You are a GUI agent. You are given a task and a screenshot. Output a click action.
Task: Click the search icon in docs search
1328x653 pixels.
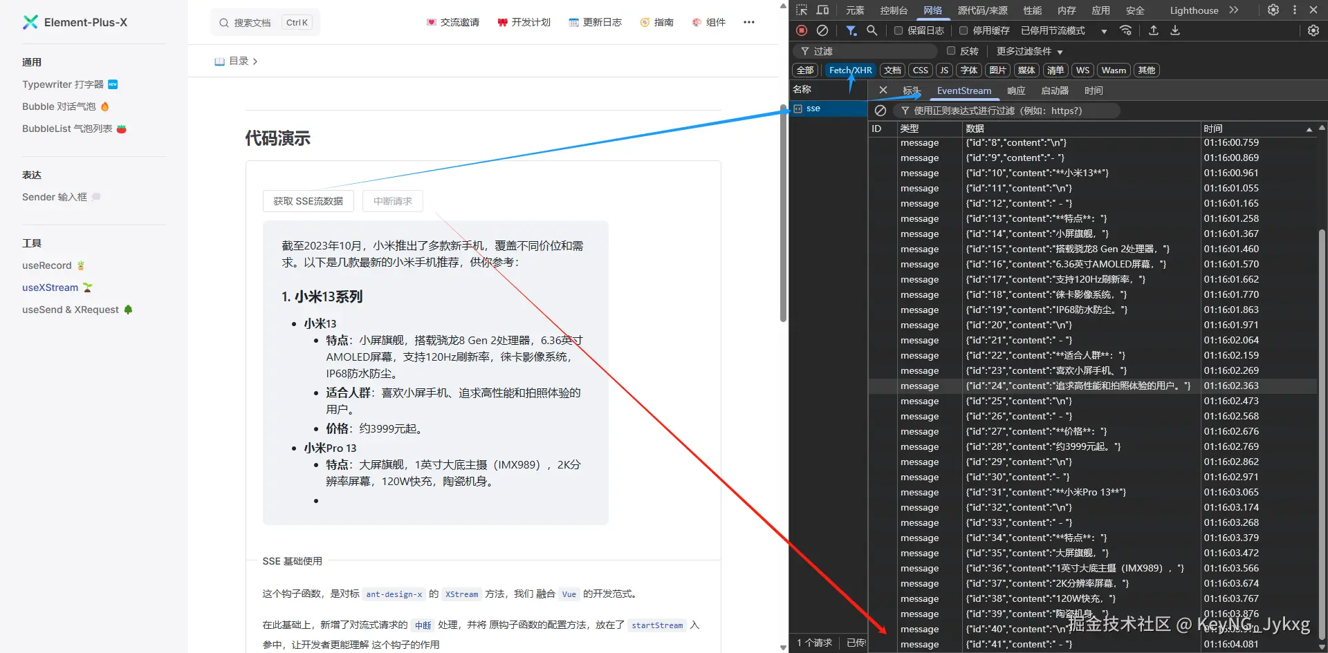tap(224, 23)
